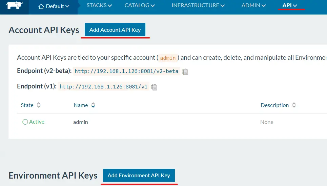Open the STACKS menu
The image size is (327, 186).
tap(99, 5)
